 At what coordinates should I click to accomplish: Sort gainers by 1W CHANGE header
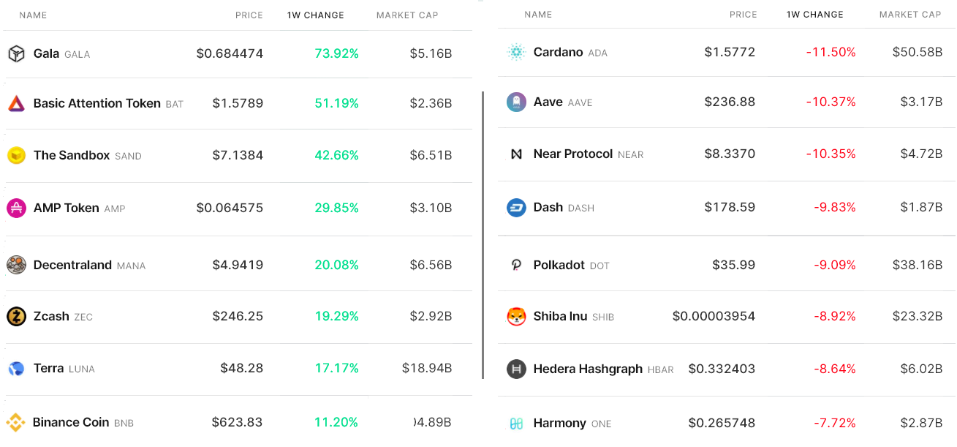(x=316, y=15)
